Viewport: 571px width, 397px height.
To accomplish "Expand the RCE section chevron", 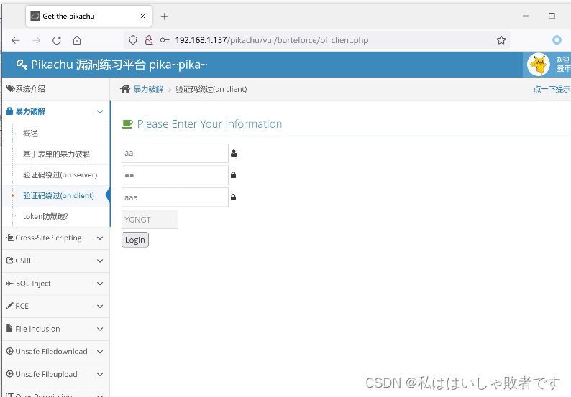I will click(100, 306).
